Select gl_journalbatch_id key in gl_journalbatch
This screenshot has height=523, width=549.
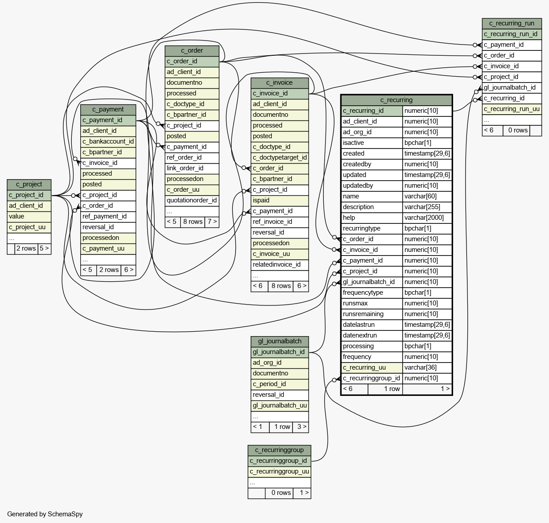click(x=280, y=352)
